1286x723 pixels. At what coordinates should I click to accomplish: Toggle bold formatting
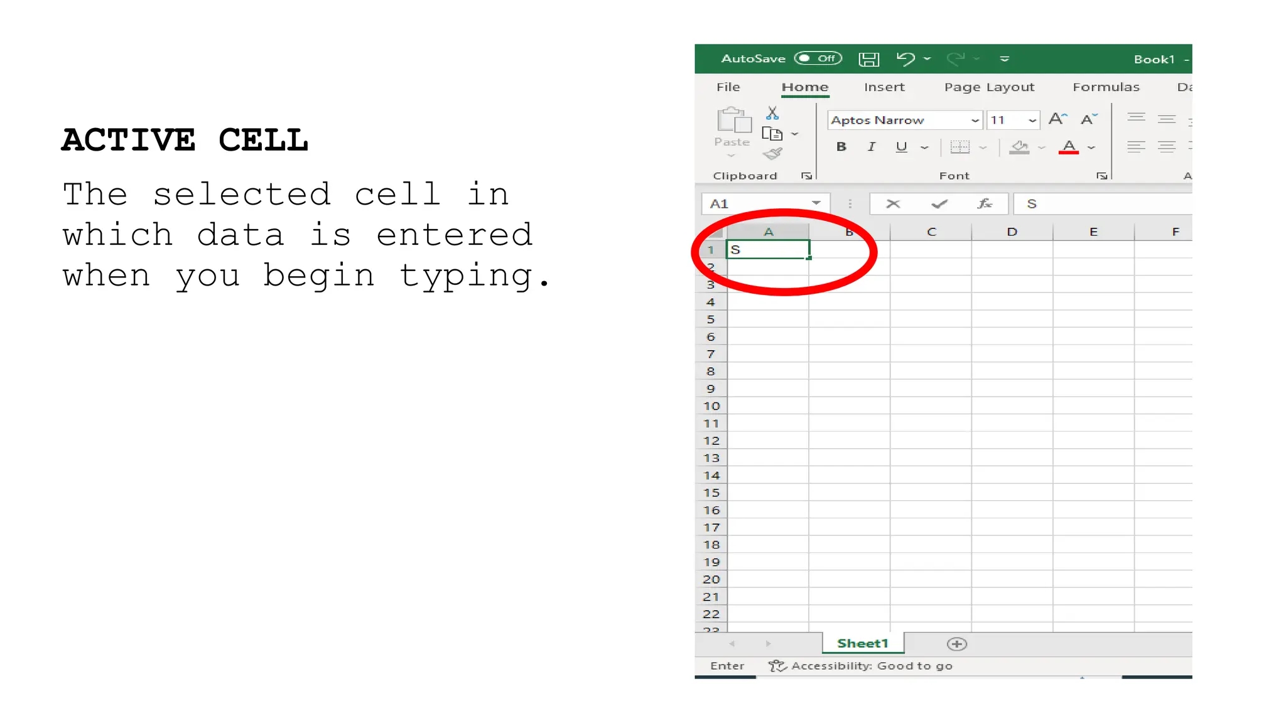(x=841, y=147)
